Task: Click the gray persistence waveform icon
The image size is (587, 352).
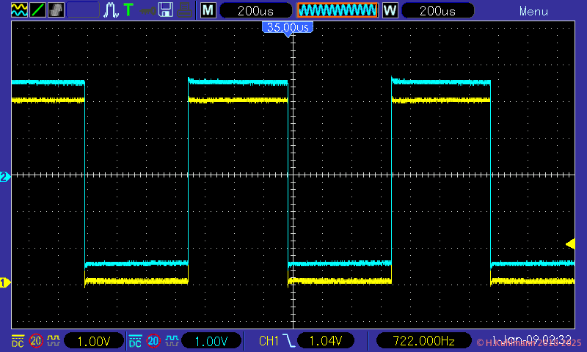Action: point(56,10)
